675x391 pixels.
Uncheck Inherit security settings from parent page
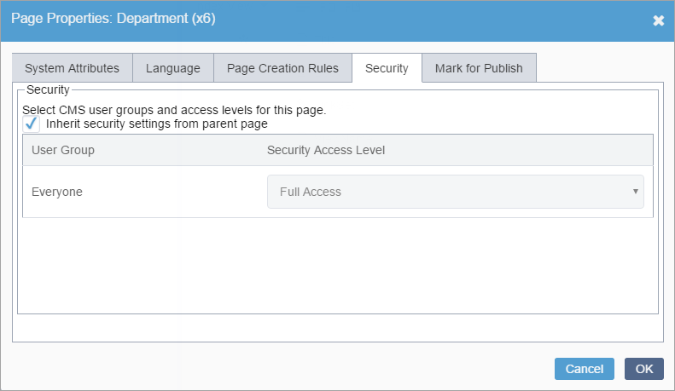click(x=32, y=124)
